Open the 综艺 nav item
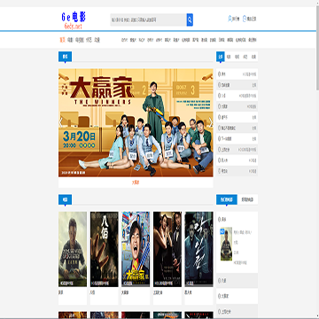Screen dimensions: 319x319 pos(89,40)
